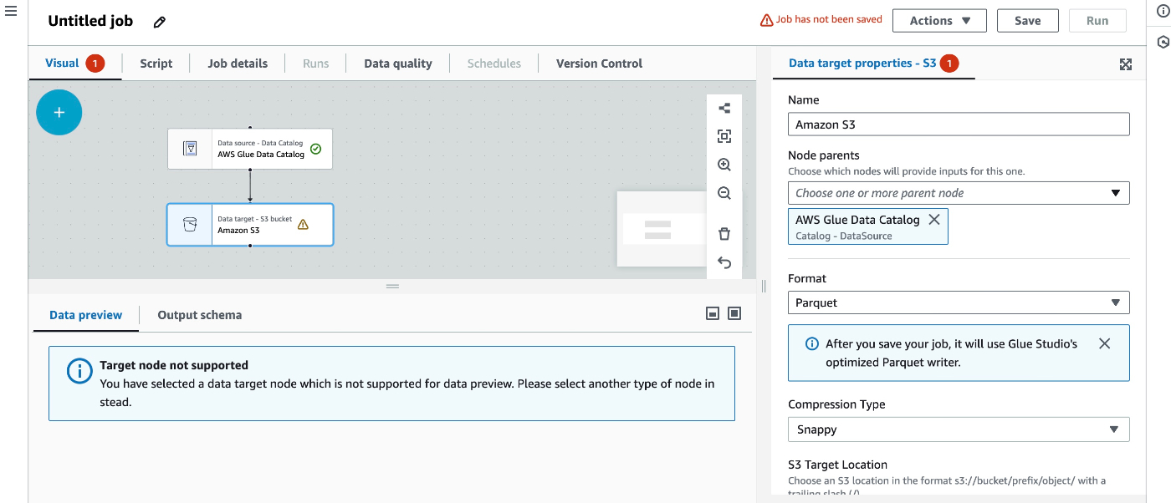Click the info icon in Parquet notice
1171x503 pixels.
(811, 343)
